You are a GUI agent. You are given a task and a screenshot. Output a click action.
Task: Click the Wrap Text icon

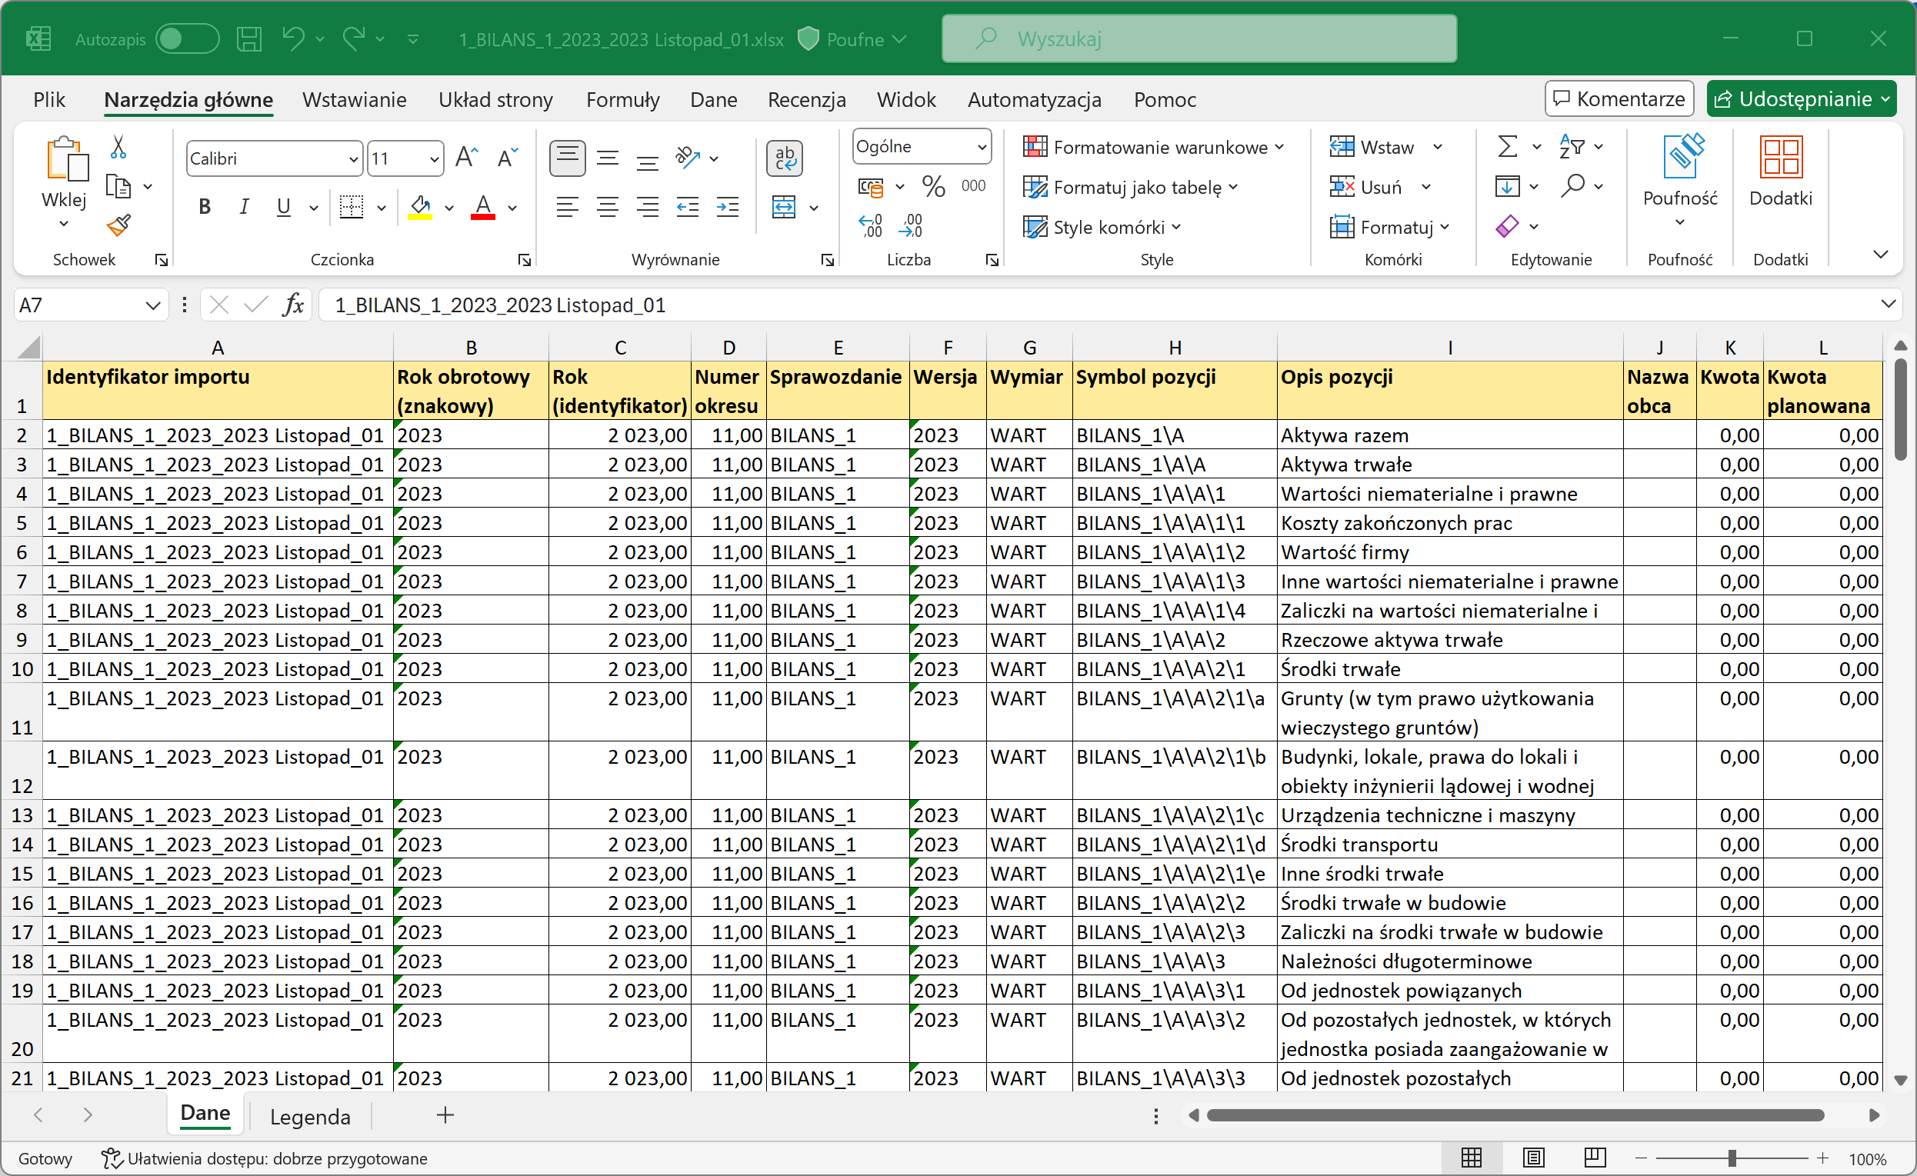tap(784, 158)
